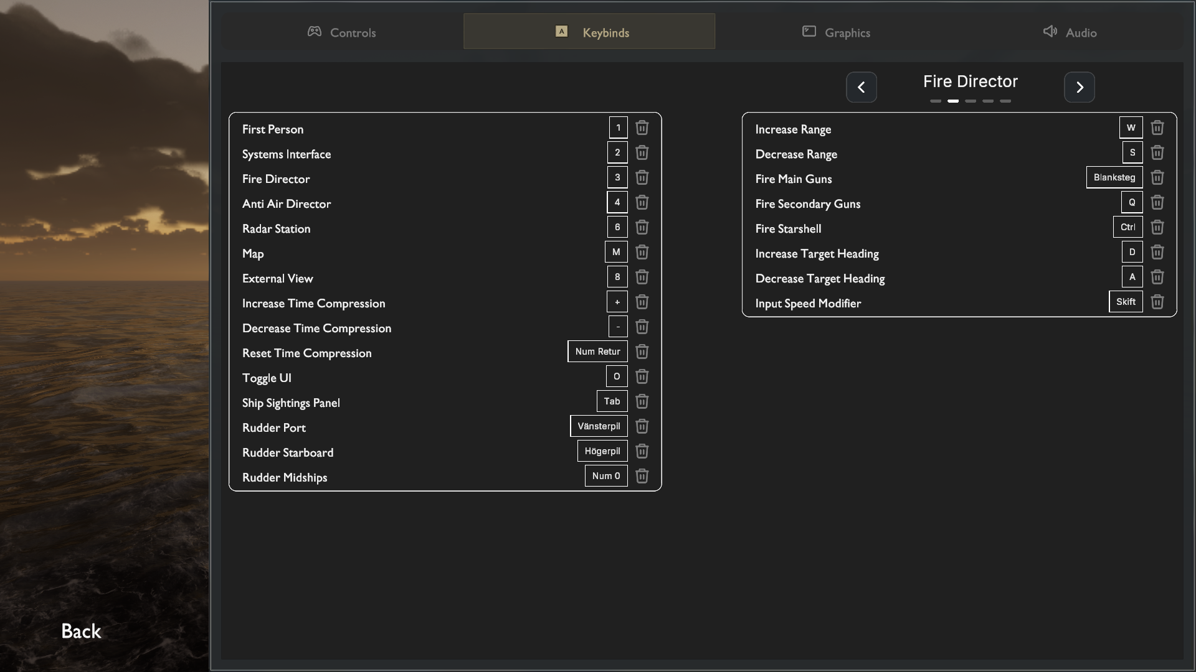Change Input Speed Modifier 'Skift' key
The image size is (1196, 672).
(x=1126, y=302)
